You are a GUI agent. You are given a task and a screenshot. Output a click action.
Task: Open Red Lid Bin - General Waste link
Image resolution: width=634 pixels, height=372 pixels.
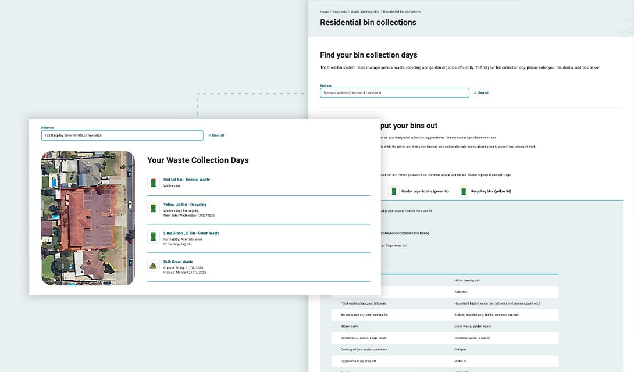[x=186, y=180]
